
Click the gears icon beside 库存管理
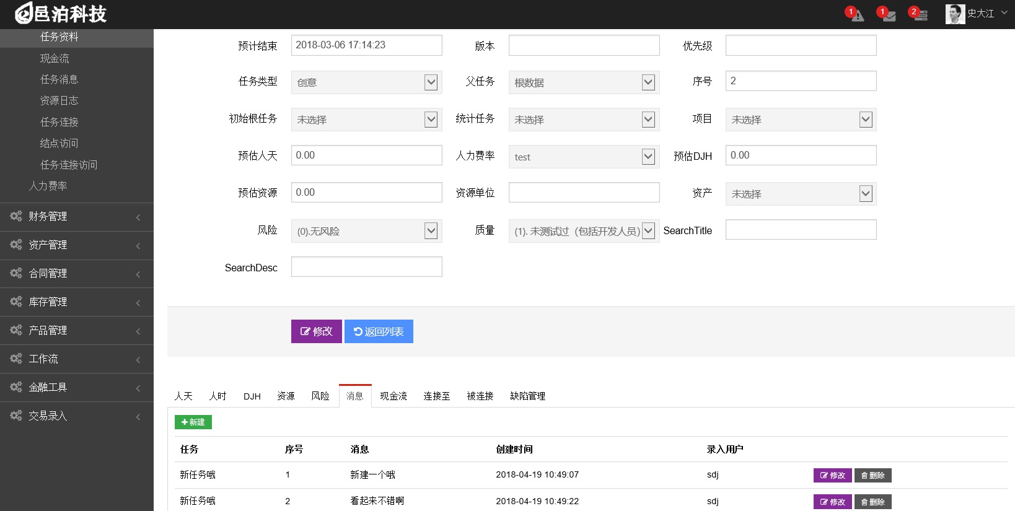[x=15, y=302]
